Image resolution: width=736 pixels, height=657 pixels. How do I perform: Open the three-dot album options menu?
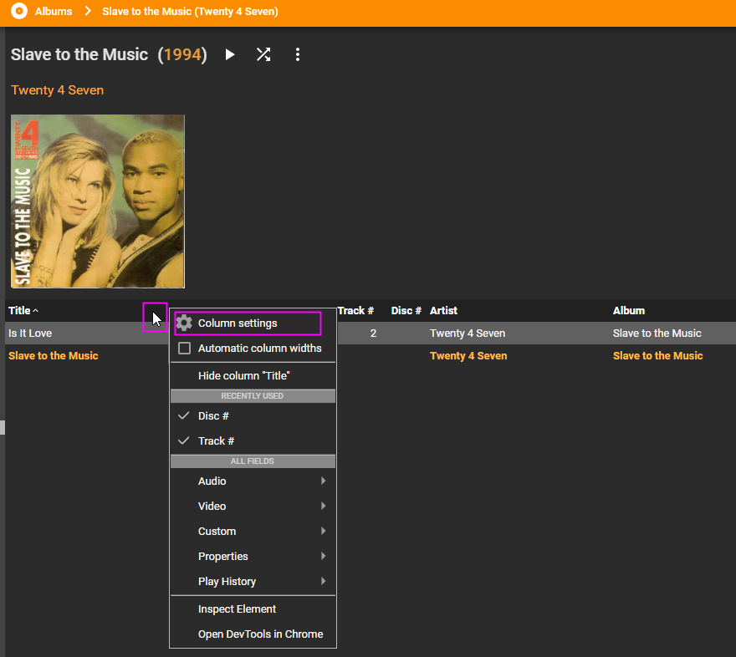pyautogui.click(x=298, y=54)
